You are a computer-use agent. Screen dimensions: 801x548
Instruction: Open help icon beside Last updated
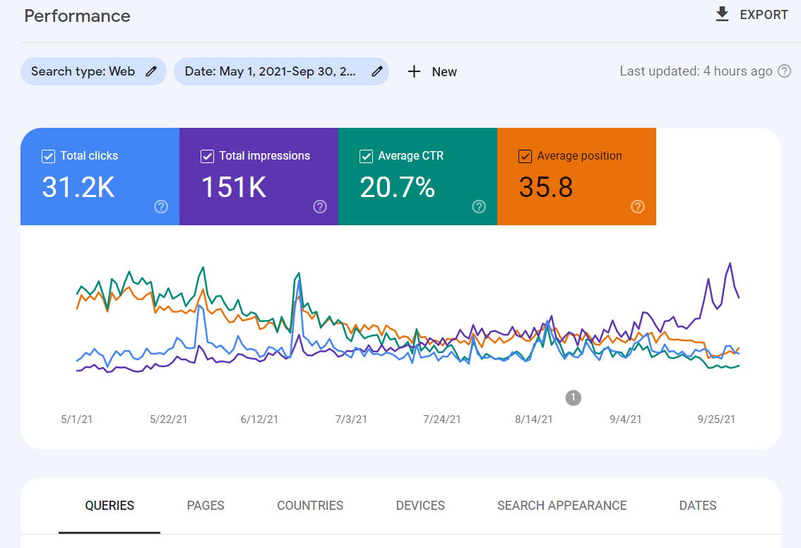click(x=784, y=71)
